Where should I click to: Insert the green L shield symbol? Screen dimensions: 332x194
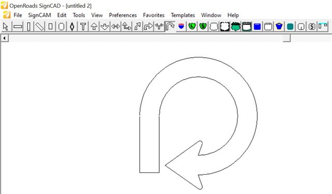tap(192, 27)
